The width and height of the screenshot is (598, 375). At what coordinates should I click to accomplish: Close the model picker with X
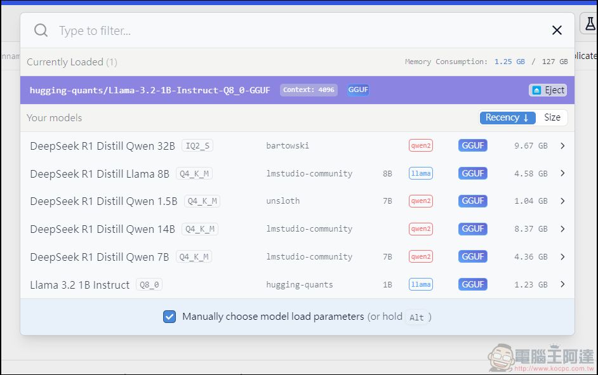[557, 30]
